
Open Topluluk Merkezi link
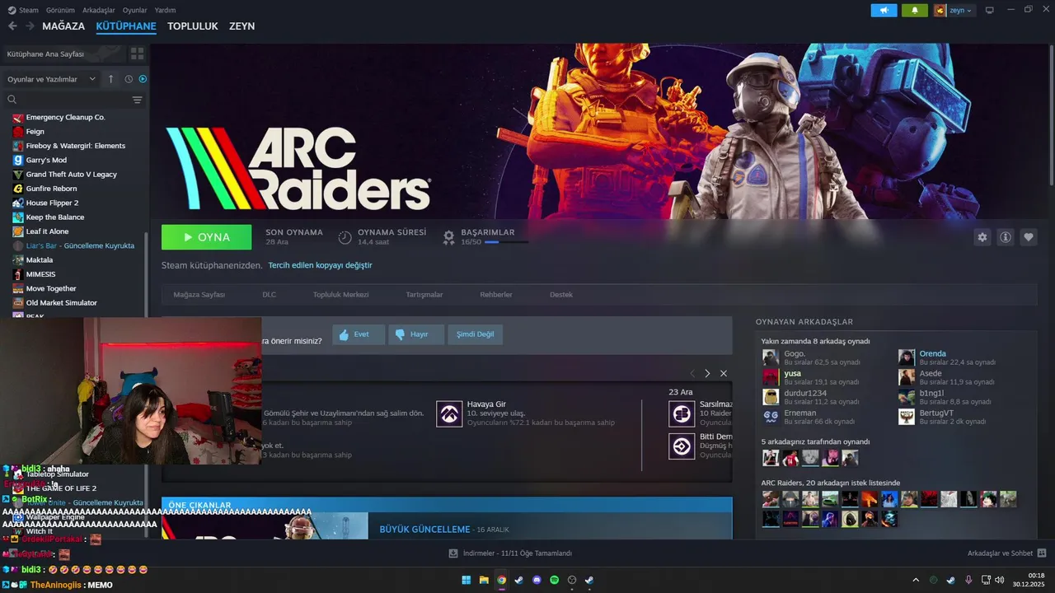pyautogui.click(x=340, y=295)
